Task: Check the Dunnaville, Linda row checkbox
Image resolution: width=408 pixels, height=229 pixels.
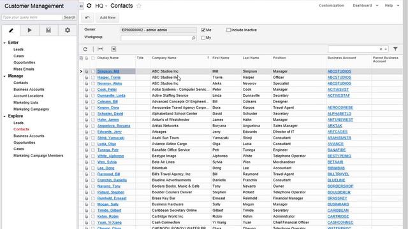Action: pyautogui.click(x=93, y=95)
